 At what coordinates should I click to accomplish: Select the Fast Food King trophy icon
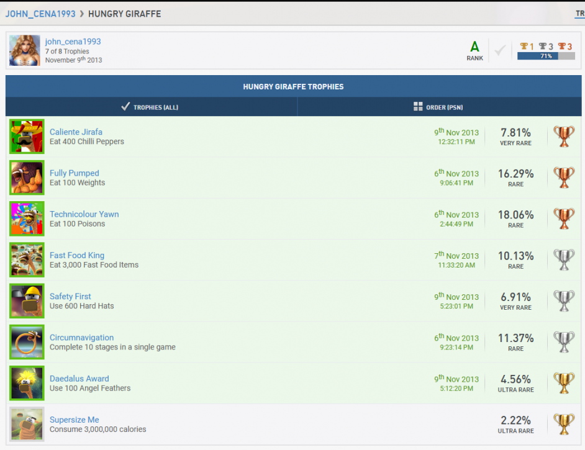27,259
